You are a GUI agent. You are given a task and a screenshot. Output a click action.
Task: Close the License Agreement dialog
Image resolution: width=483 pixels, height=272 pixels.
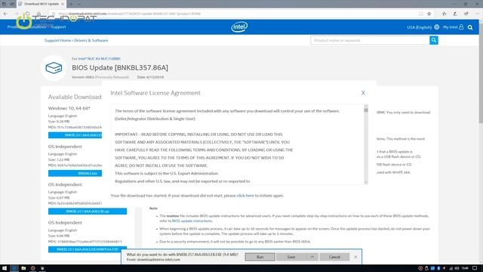click(363, 93)
